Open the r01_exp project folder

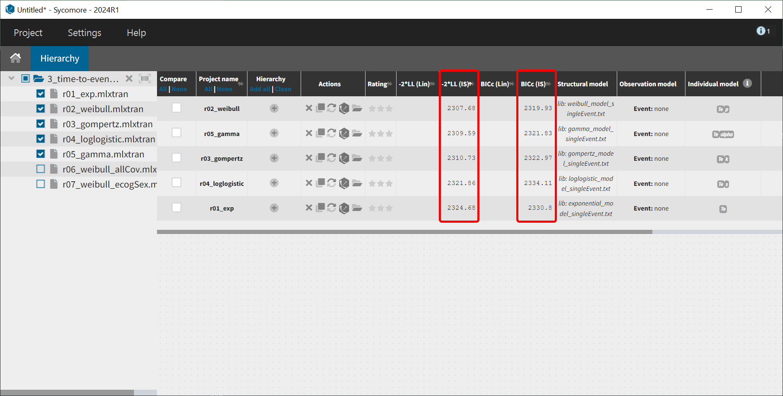(x=357, y=208)
